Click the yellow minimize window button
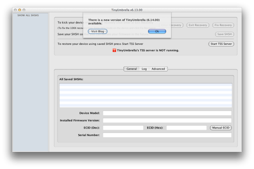254x169 pixels. point(20,9)
